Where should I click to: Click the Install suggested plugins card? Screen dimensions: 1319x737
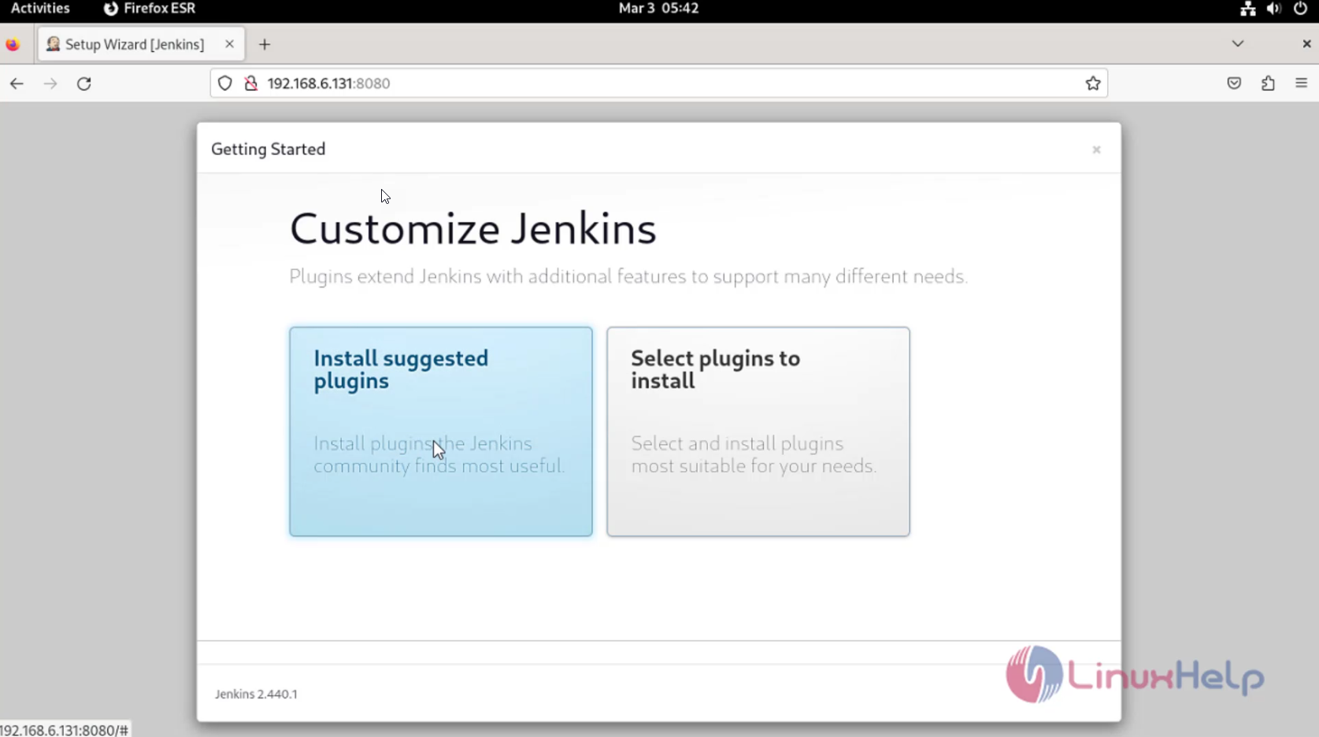pos(440,431)
